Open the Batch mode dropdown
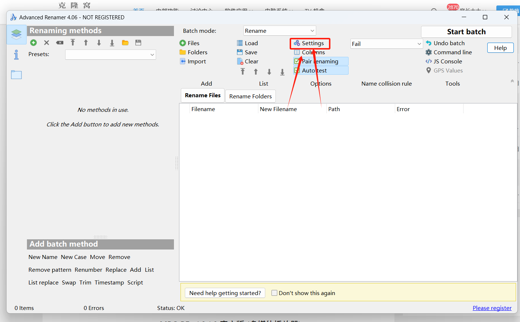Viewport: 520px width, 322px height. click(279, 31)
